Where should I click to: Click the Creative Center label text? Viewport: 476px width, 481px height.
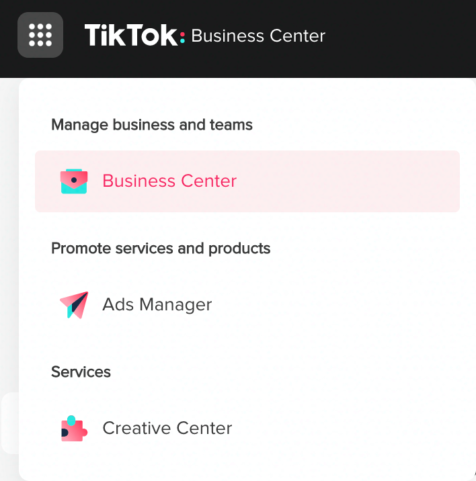[167, 428]
